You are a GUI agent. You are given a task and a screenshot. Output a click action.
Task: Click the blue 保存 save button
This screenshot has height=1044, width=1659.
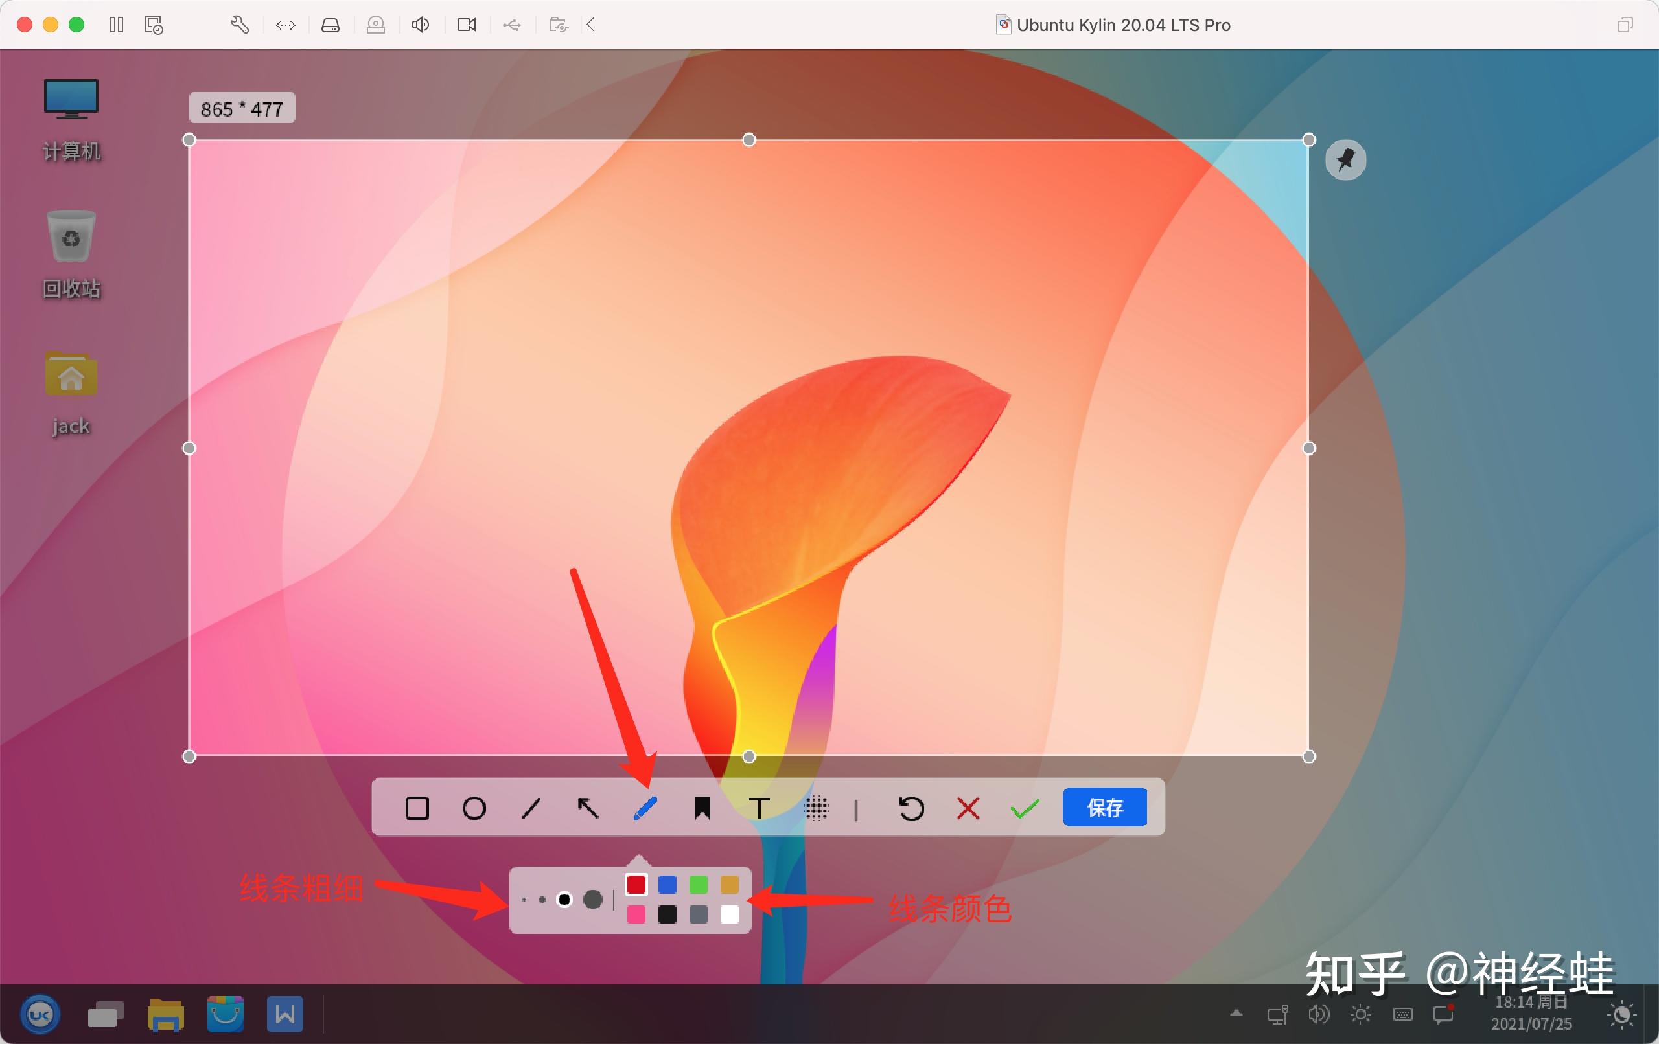pos(1104,807)
